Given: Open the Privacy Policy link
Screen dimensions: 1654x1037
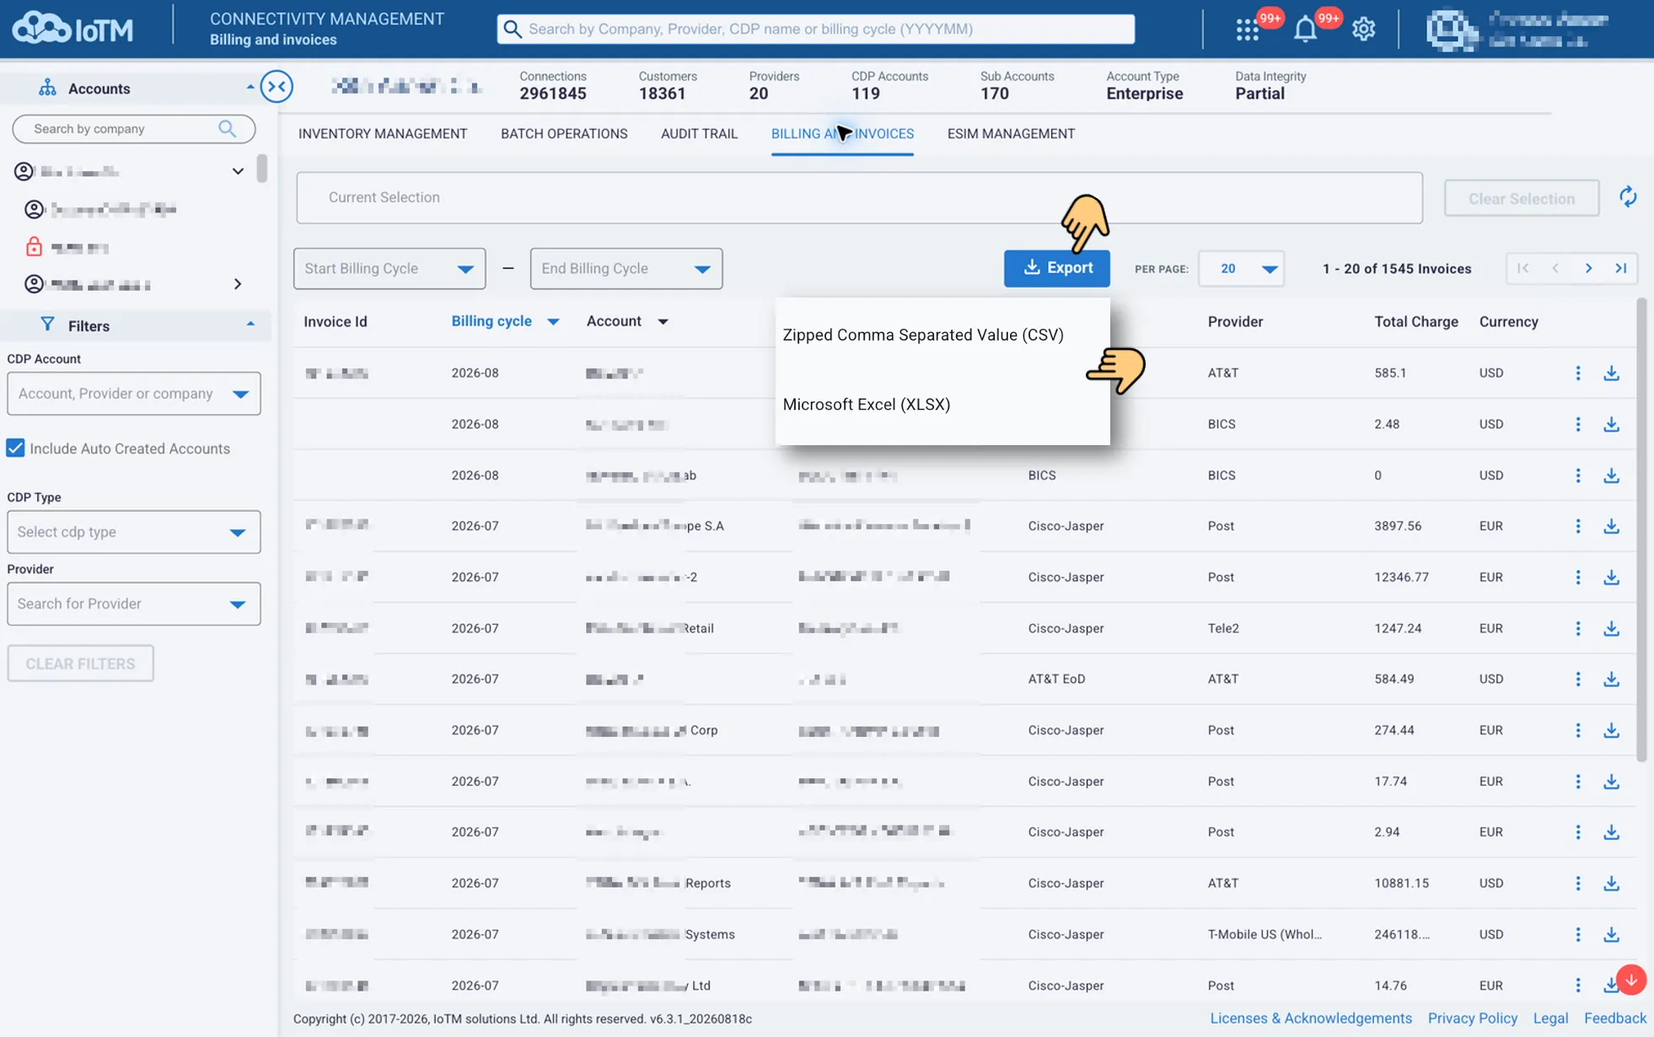Looking at the screenshot, I should (x=1472, y=1018).
